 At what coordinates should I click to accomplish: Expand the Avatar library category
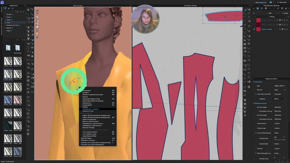click(x=5, y=17)
